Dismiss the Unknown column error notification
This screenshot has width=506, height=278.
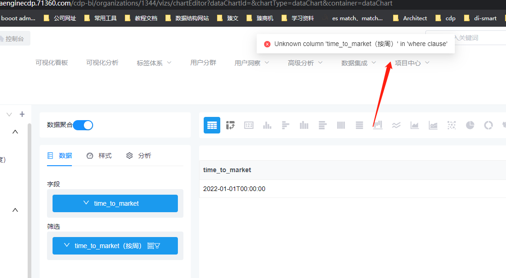(267, 44)
